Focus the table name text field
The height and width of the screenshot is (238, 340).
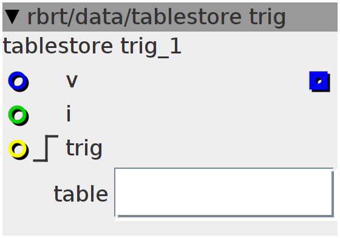[225, 193]
